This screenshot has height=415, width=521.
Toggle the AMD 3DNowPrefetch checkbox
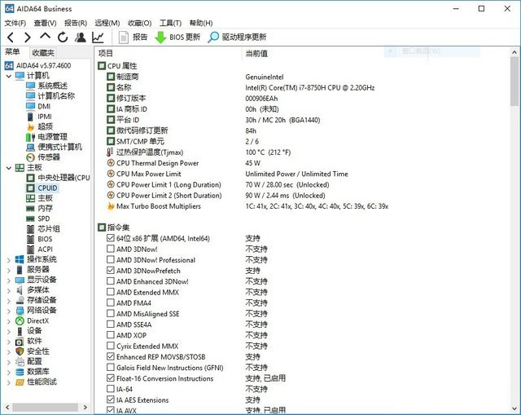click(111, 271)
